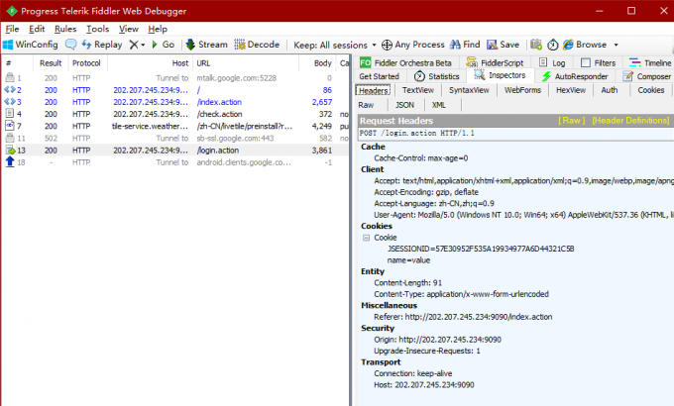Click the Replay toolbar button
Screen dimensions: 674x406
102,45
